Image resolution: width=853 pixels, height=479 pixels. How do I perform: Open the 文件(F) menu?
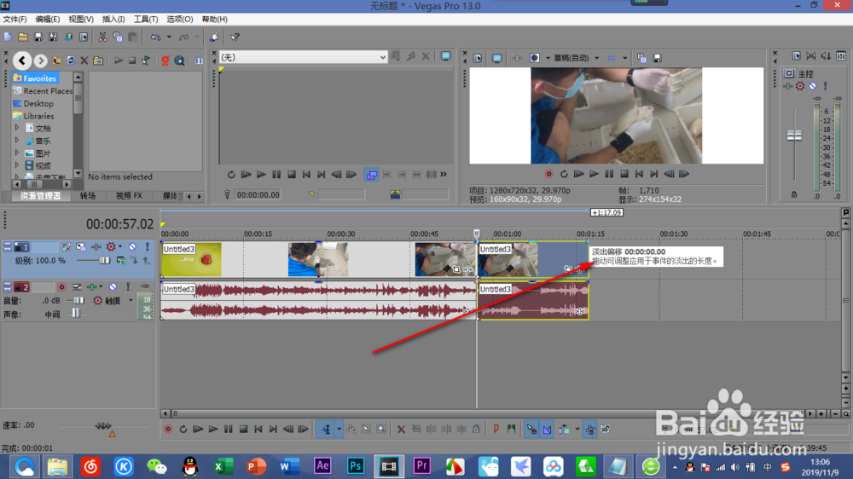pyautogui.click(x=15, y=19)
